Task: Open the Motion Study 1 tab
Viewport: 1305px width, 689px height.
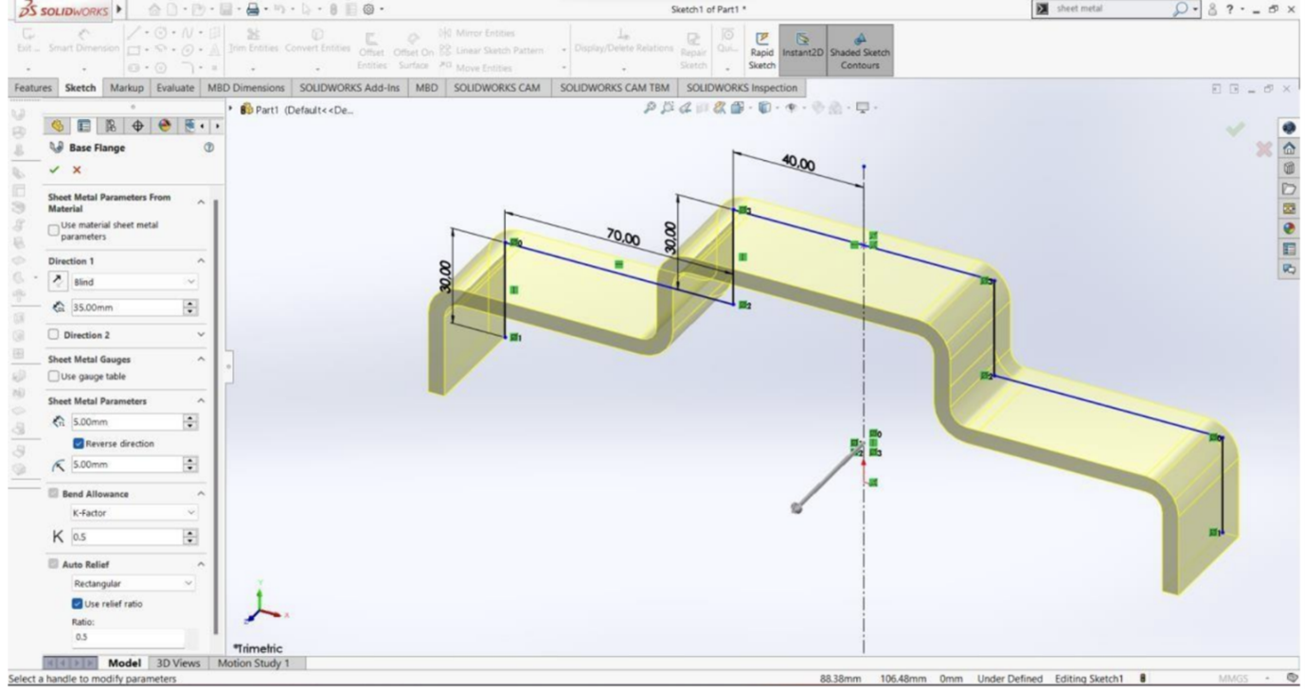Action: click(254, 662)
